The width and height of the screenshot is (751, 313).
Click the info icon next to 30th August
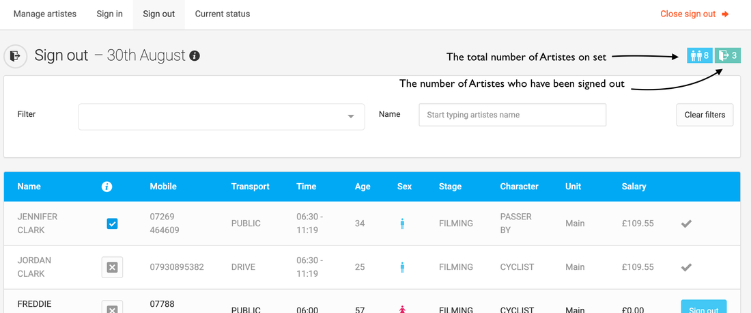click(x=195, y=56)
